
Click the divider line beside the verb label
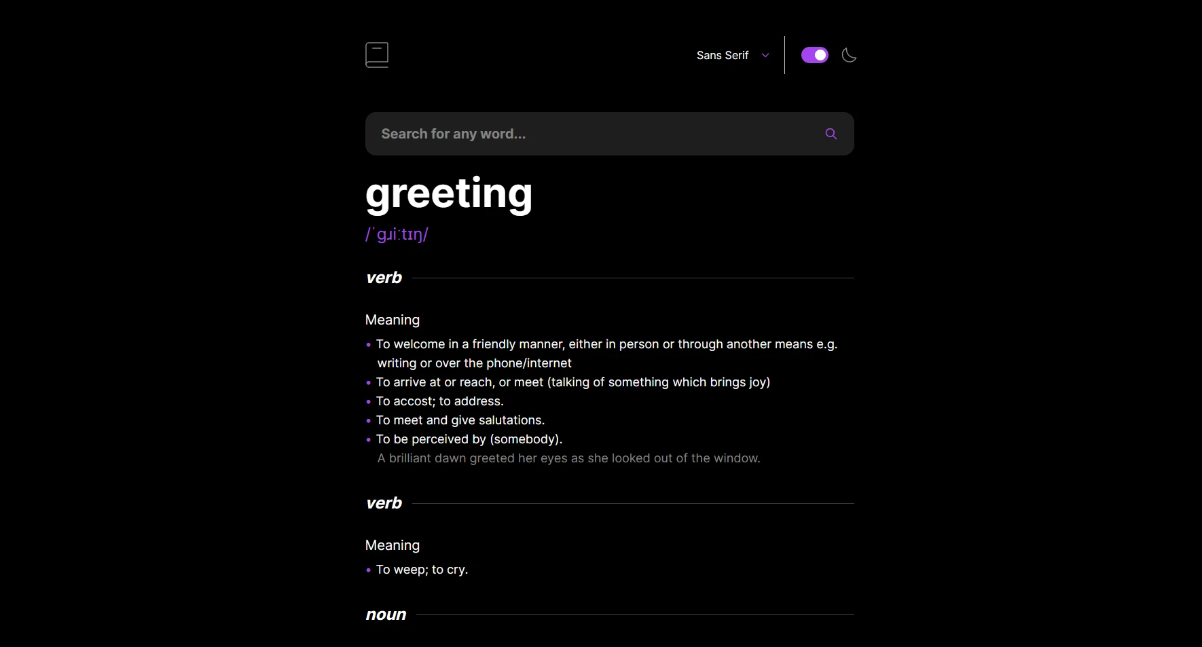[632, 277]
